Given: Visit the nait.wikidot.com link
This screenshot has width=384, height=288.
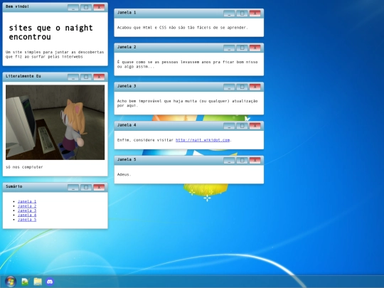Looking at the screenshot, I should (x=203, y=140).
